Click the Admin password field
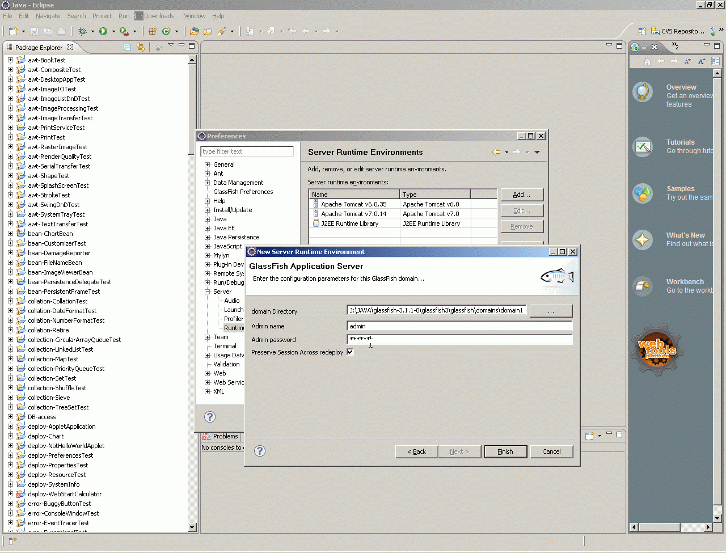This screenshot has width=726, height=553. tap(459, 339)
